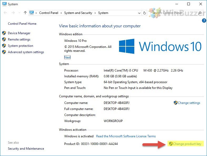Select Control Panel breadcrumb
Viewport: 207px width, 156px height.
(x=48, y=13)
